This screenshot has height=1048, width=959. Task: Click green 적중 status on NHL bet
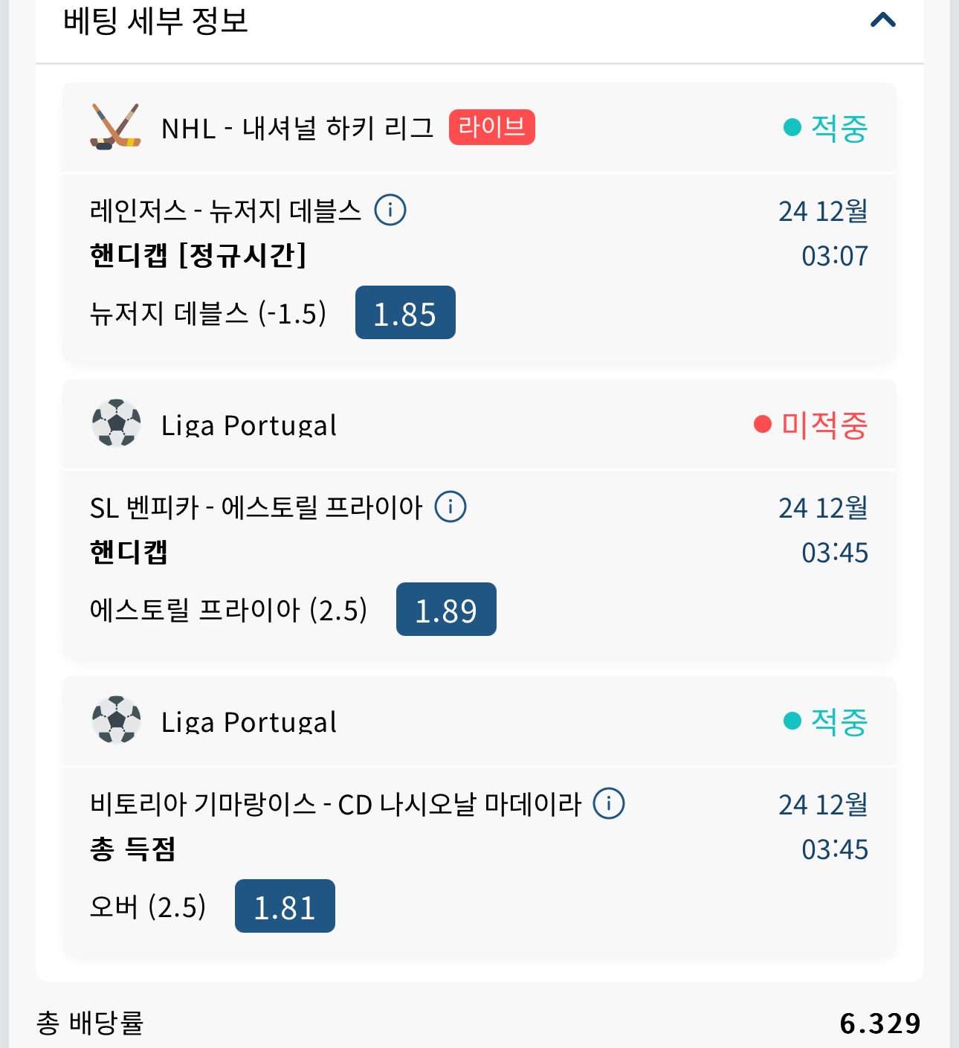pos(826,128)
